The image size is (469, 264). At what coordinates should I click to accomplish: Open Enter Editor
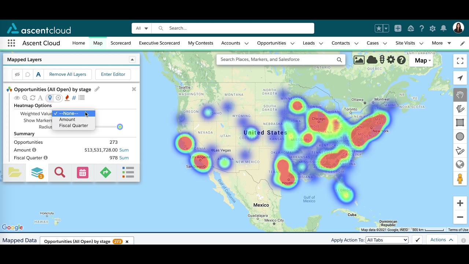pyautogui.click(x=113, y=74)
